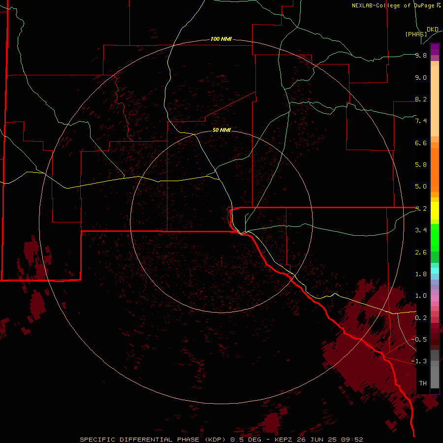This screenshot has height=443, width=443.
Task: Click the 1.8 scale value
Action: [421, 274]
